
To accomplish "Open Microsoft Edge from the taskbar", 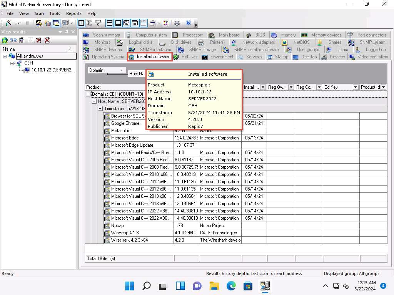I will (231, 286).
